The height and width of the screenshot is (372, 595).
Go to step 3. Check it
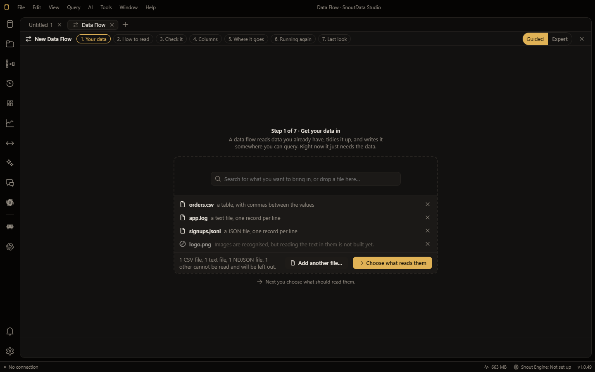pyautogui.click(x=171, y=39)
